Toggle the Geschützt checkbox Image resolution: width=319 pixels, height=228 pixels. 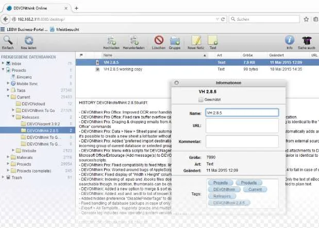[201, 100]
